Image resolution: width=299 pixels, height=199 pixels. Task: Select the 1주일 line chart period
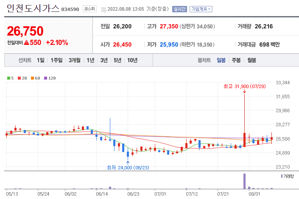click(x=56, y=61)
